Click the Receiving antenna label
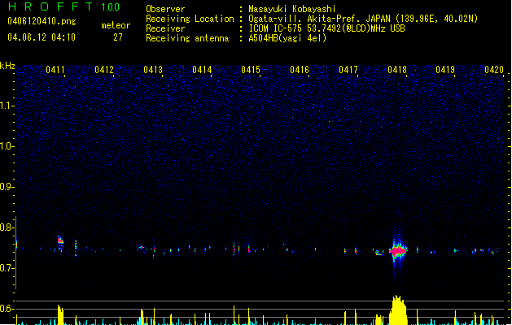512x325 pixels. 187,38
